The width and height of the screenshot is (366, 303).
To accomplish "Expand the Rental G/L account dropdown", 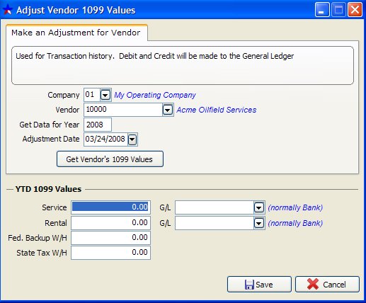I will (x=259, y=223).
